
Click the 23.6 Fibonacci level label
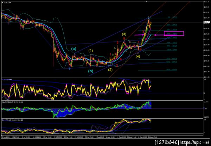click(172, 25)
